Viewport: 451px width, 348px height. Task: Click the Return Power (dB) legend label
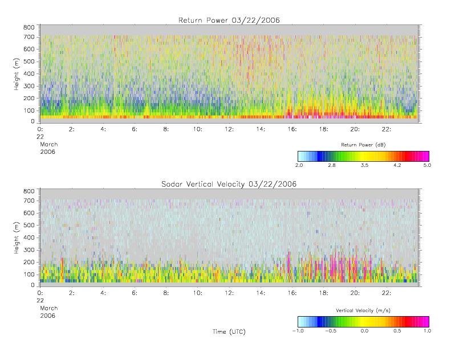tap(363, 145)
